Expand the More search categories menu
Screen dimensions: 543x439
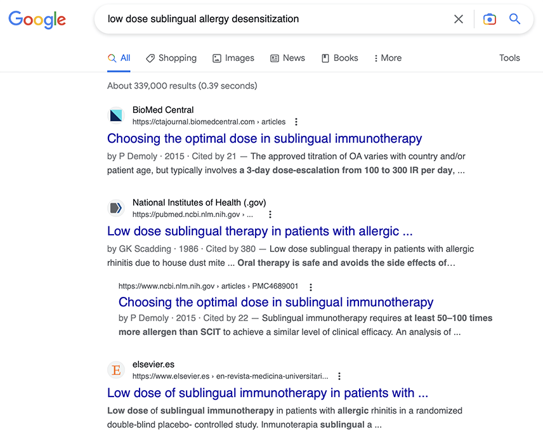[x=388, y=58]
